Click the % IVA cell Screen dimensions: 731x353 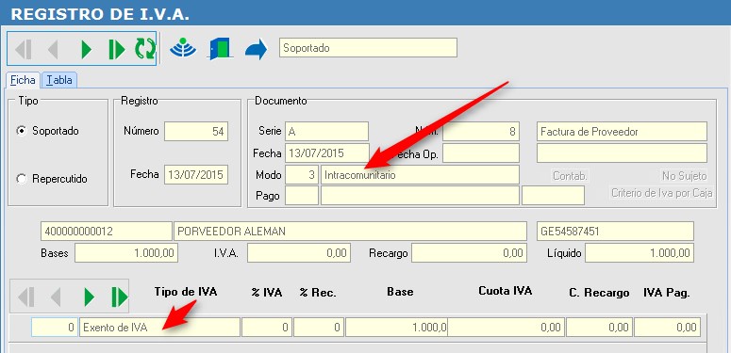click(x=267, y=327)
